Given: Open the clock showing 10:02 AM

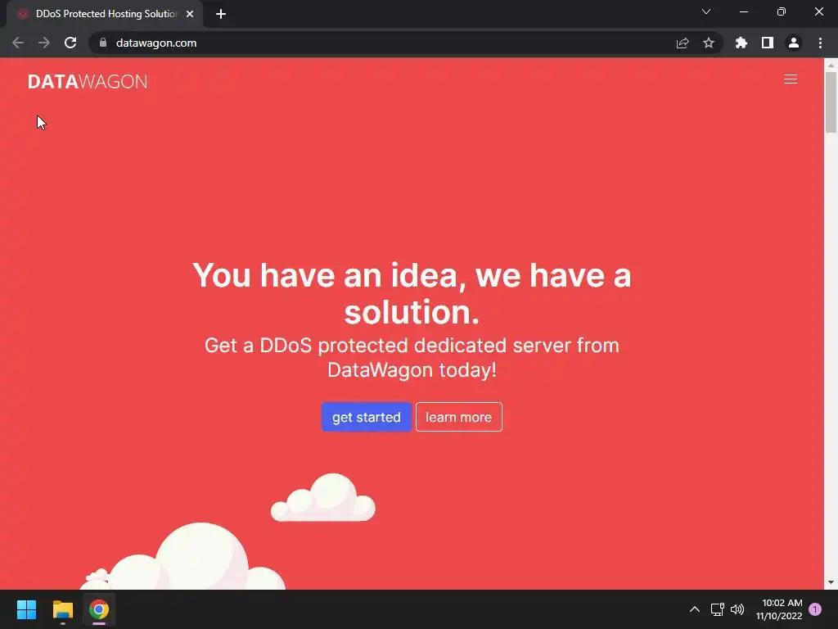Looking at the screenshot, I should pos(779,609).
